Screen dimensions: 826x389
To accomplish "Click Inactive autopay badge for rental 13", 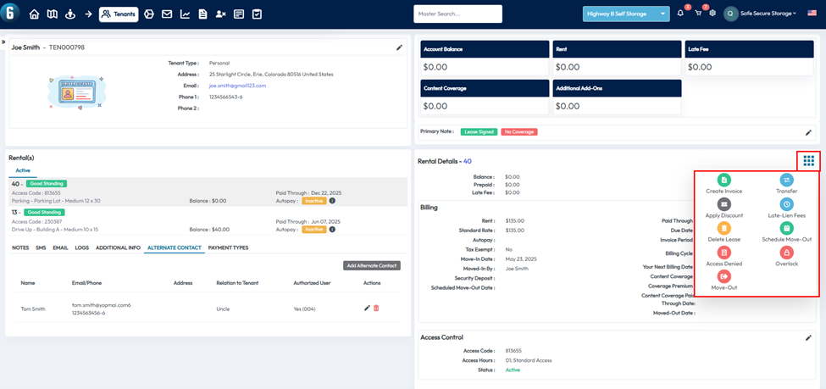I will pyautogui.click(x=313, y=229).
